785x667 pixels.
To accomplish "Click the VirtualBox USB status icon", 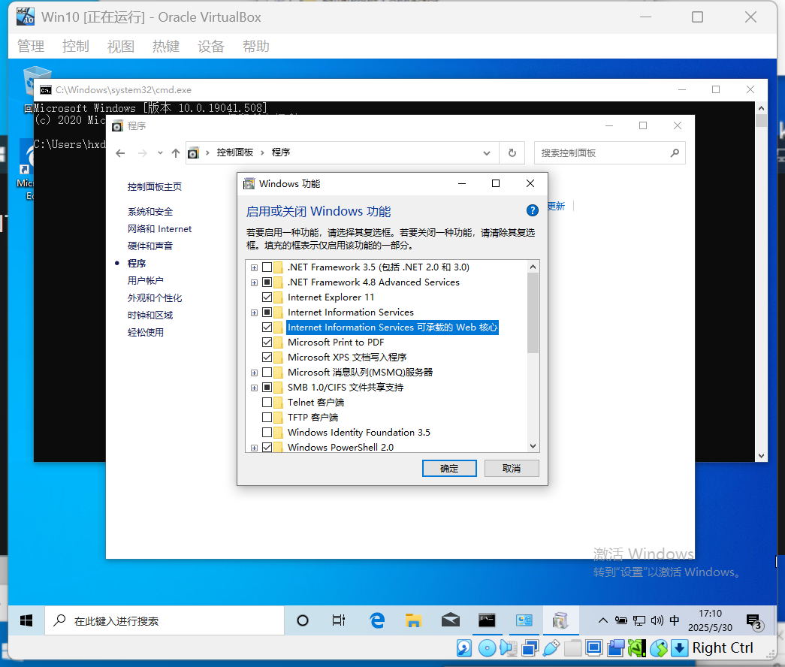I will [x=551, y=648].
